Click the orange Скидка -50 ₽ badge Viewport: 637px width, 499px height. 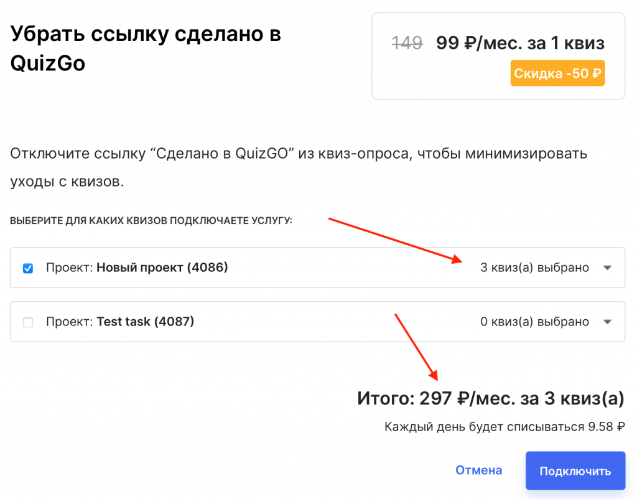(x=557, y=73)
